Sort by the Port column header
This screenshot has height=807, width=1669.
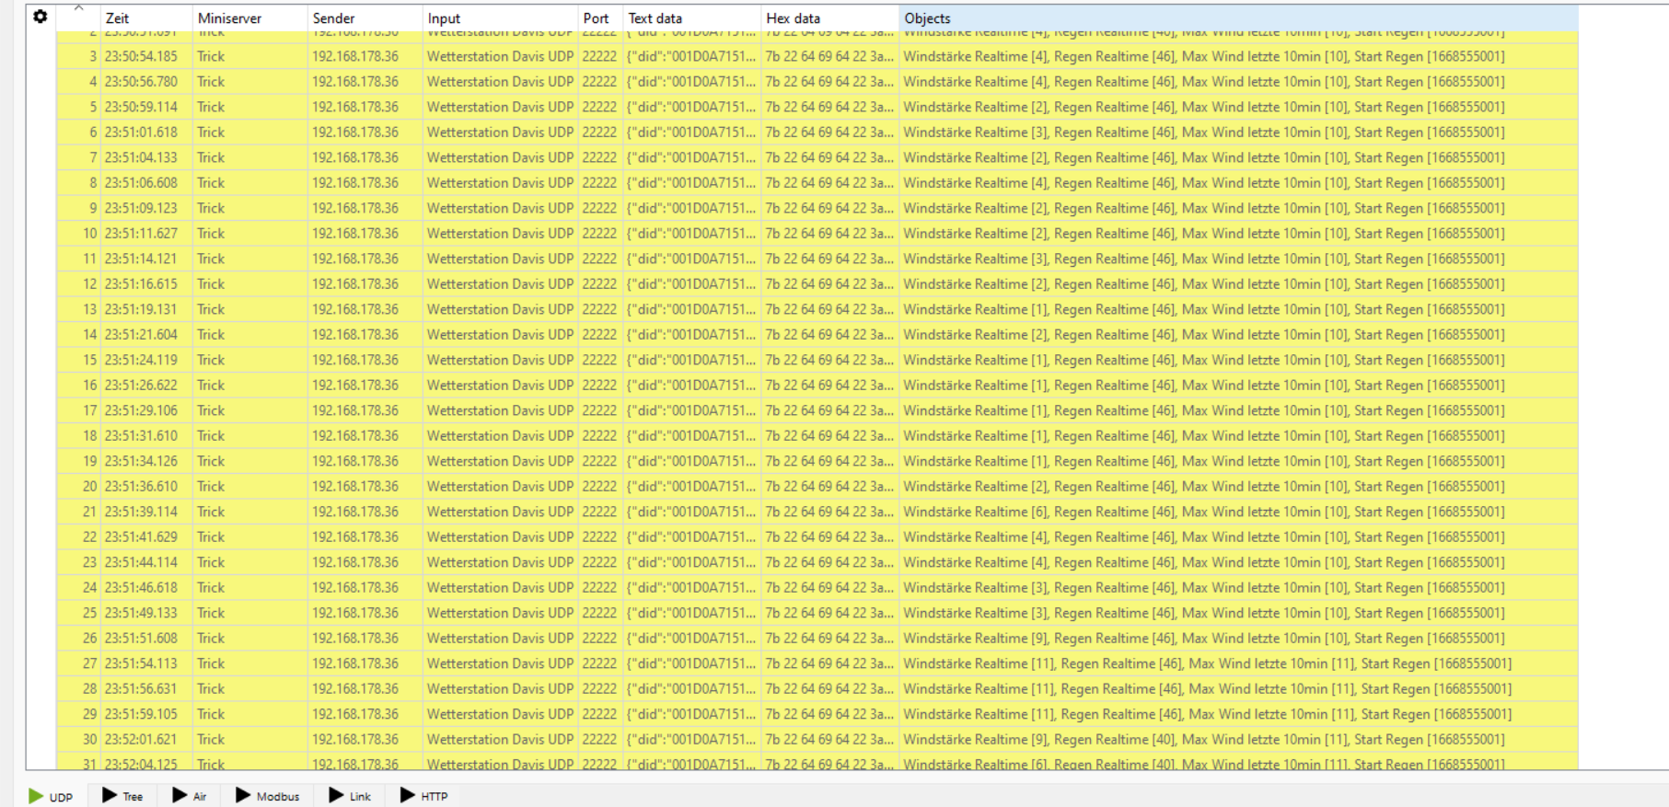tap(600, 18)
